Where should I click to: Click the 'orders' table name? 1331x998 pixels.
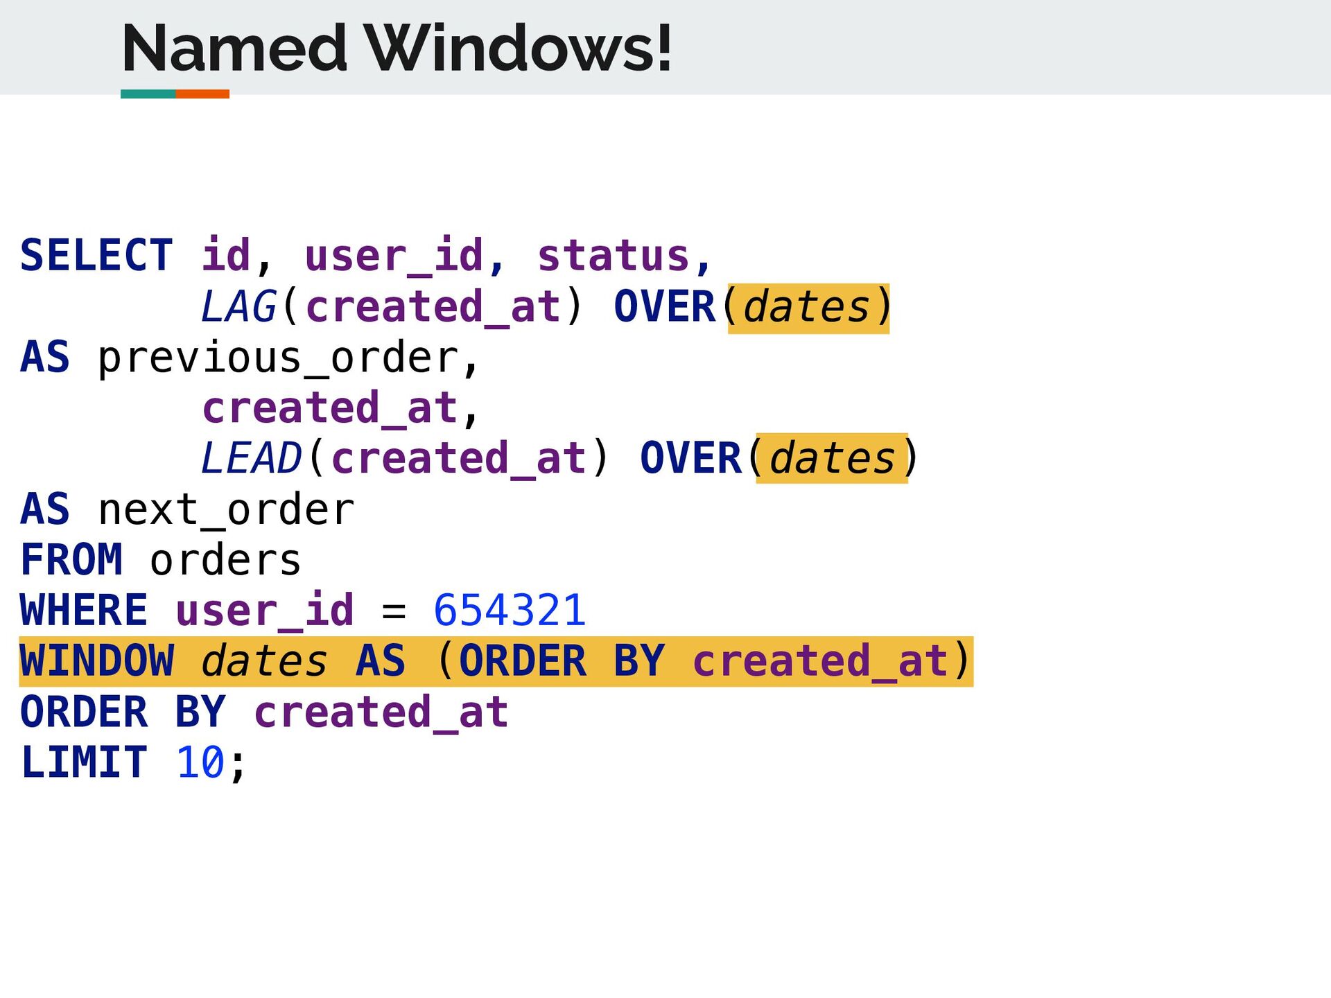click(225, 560)
